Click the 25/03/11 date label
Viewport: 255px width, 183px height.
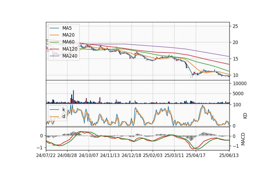pos(174,155)
